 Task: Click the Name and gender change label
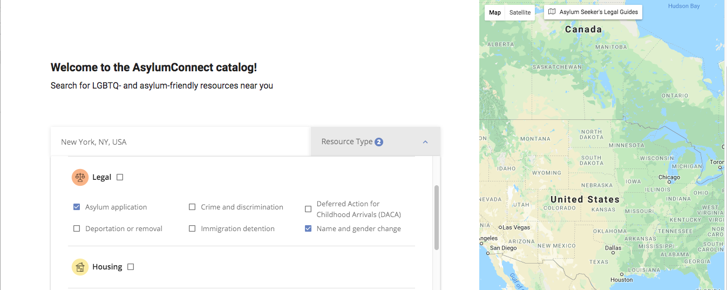tap(359, 228)
